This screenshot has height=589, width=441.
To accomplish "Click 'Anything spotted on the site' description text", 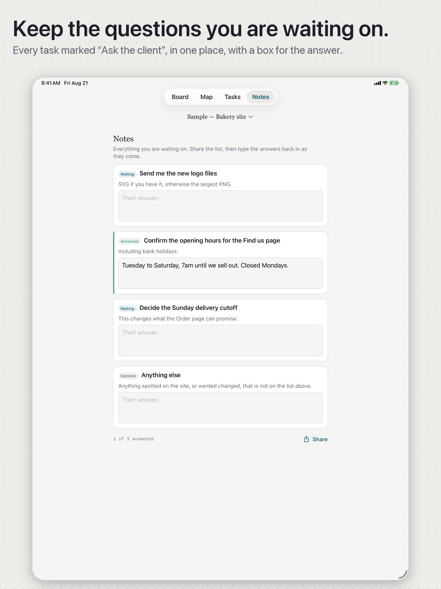I will coord(215,386).
